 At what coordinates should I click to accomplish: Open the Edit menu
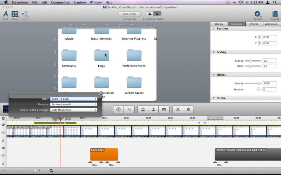[x=44, y=2]
